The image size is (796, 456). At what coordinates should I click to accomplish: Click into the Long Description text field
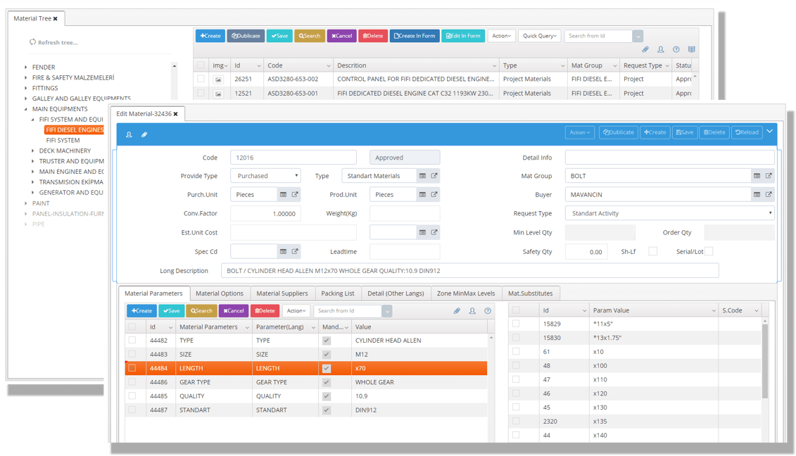pyautogui.click(x=469, y=271)
